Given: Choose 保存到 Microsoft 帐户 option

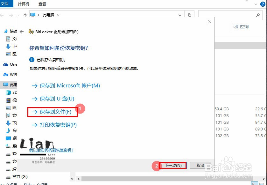Looking at the screenshot, I should click(x=69, y=85).
